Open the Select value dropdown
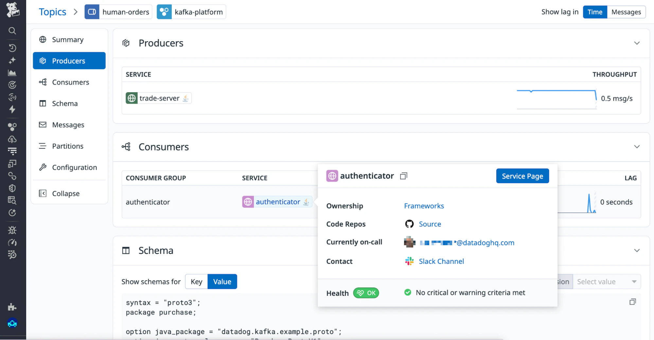 tap(606, 282)
